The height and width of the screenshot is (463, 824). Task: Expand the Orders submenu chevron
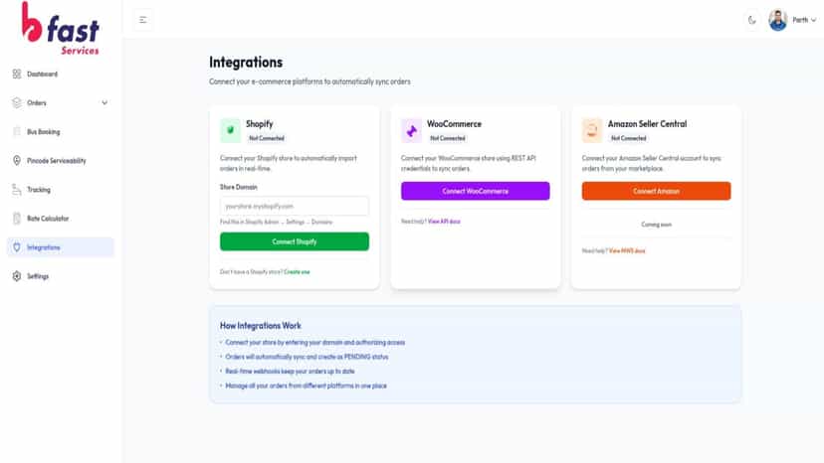104,103
